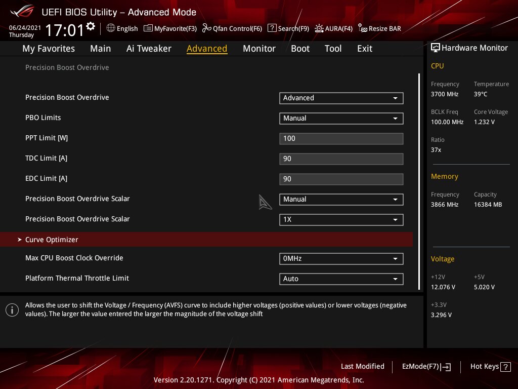Click the EzMode(F7) button text
518x389 pixels.
point(420,367)
